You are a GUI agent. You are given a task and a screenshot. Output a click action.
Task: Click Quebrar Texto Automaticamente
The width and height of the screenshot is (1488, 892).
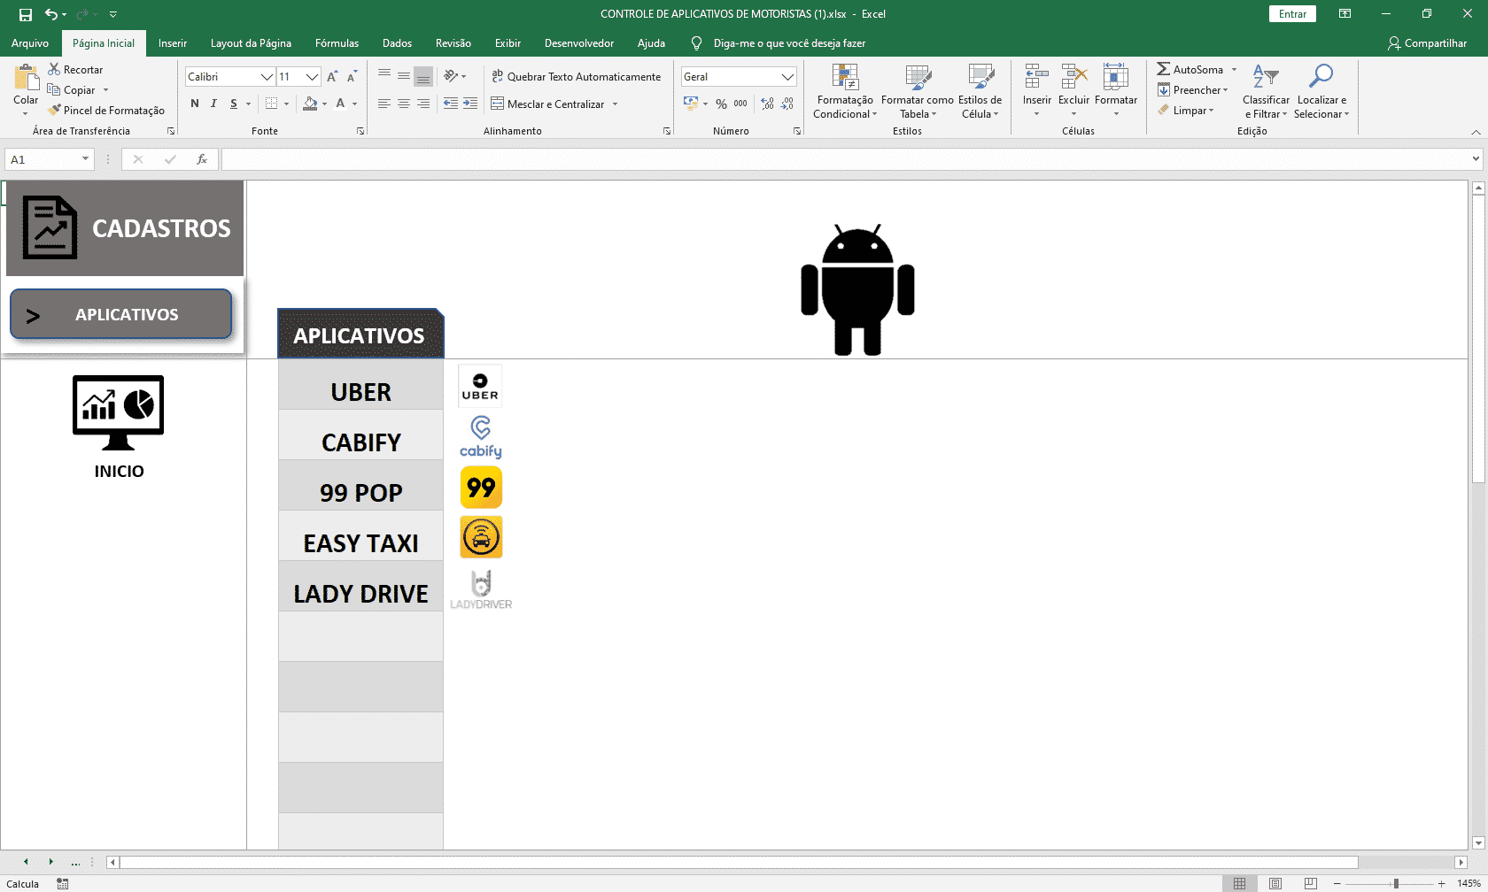click(576, 77)
